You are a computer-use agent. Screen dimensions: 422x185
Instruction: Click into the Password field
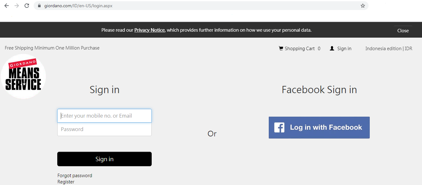coord(104,129)
